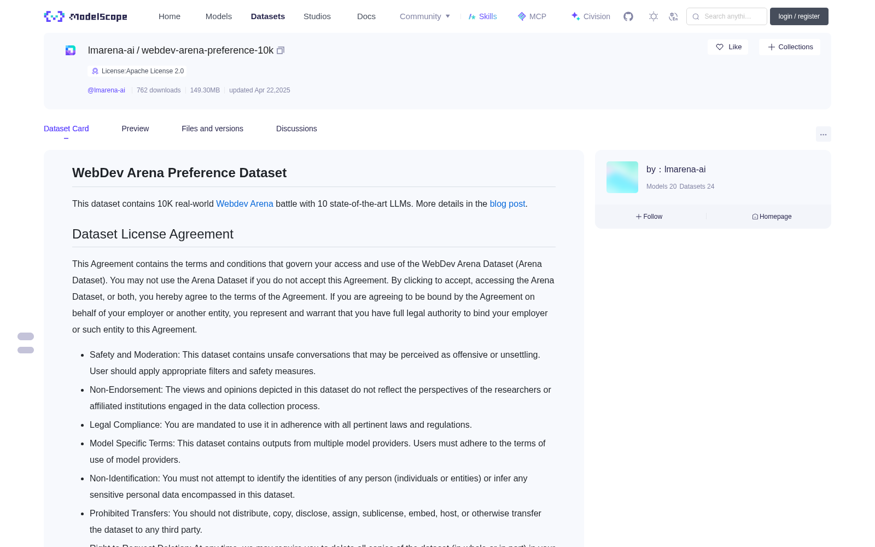Go to the Home page
This screenshot has width=875, height=547.
[x=170, y=16]
